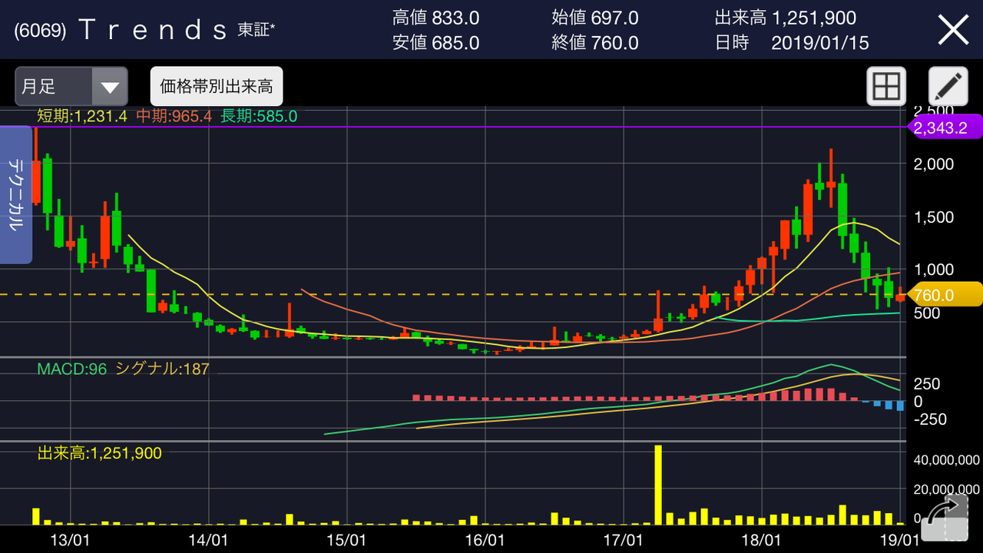Tap the 40,000,000 volume axis label
The width and height of the screenshot is (983, 553).
pyautogui.click(x=946, y=461)
